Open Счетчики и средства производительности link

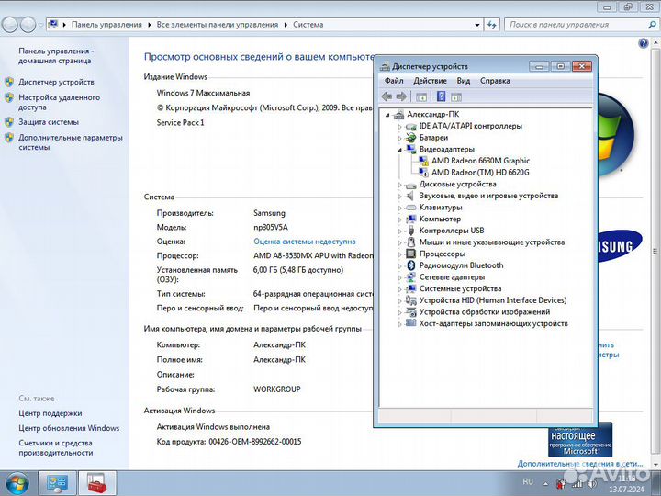pos(56,447)
